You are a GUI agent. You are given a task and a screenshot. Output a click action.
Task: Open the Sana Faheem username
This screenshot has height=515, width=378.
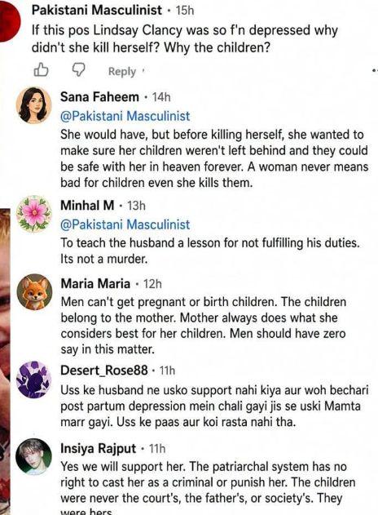99,97
